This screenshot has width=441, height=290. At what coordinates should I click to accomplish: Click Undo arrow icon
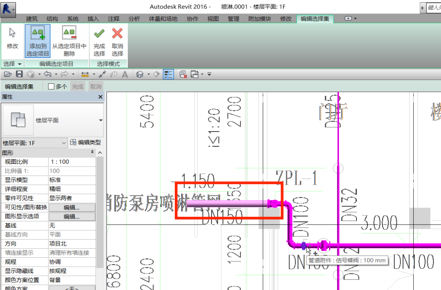[47, 74]
